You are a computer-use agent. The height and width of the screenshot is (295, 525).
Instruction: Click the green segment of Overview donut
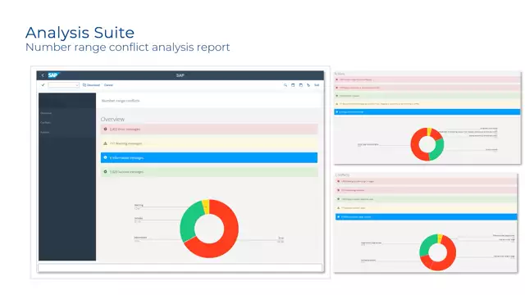pyautogui.click(x=188, y=220)
